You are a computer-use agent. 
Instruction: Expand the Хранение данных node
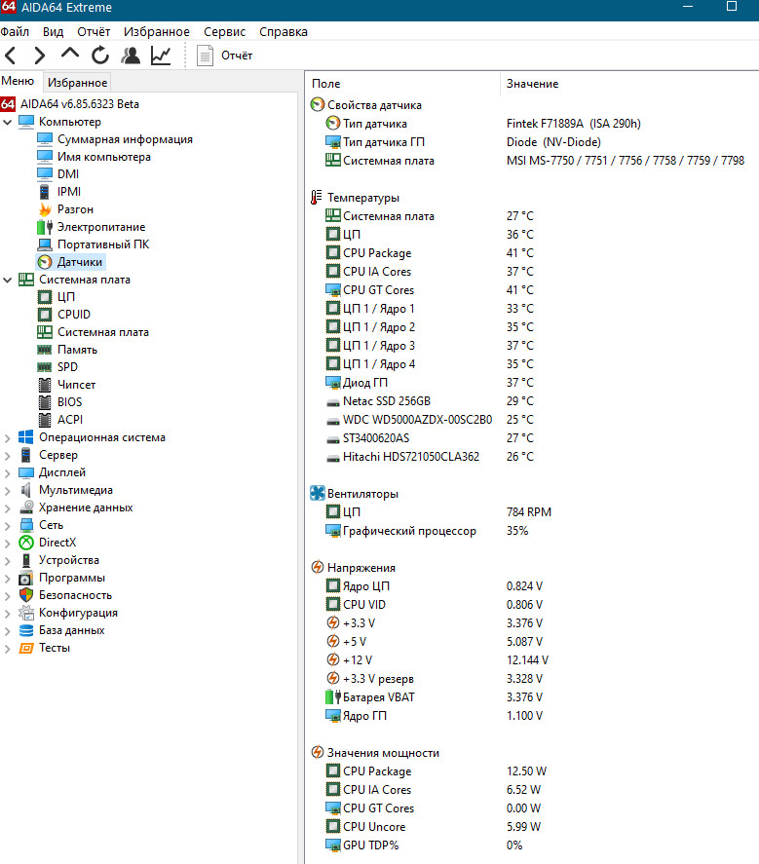point(7,508)
